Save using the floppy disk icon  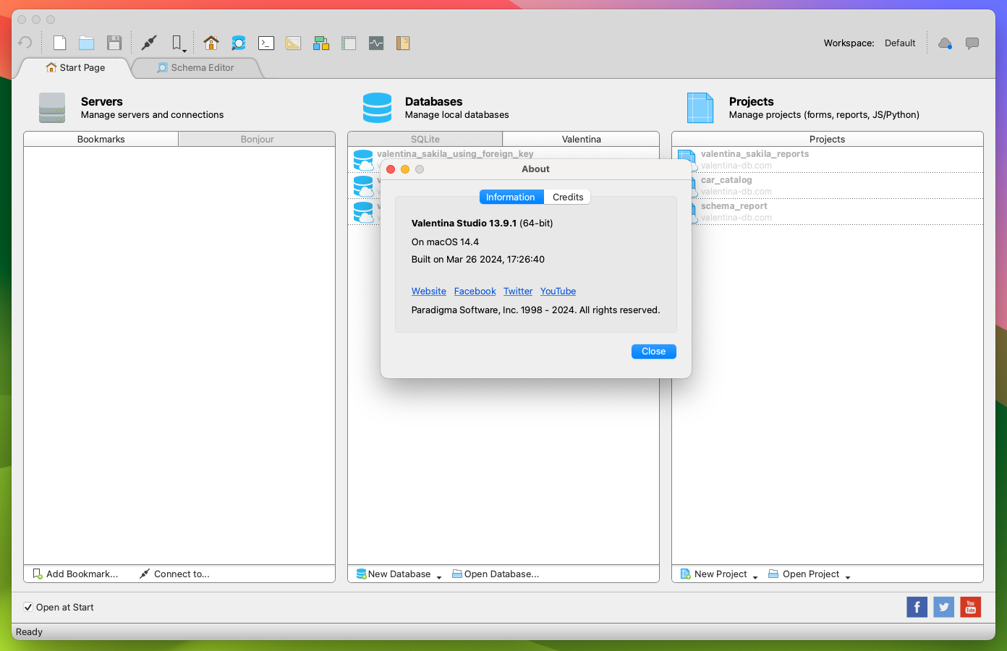[x=114, y=43]
